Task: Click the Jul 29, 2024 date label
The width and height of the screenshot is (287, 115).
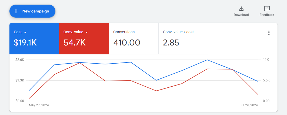Action: tap(249, 105)
